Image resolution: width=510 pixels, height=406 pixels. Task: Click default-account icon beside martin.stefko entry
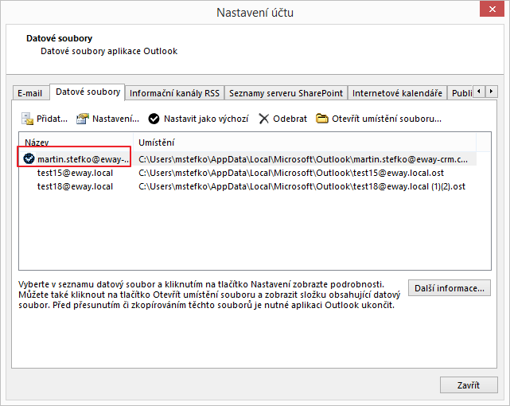[29, 158]
